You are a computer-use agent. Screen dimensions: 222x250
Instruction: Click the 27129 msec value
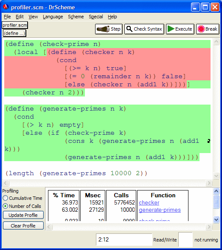(x=96, y=210)
